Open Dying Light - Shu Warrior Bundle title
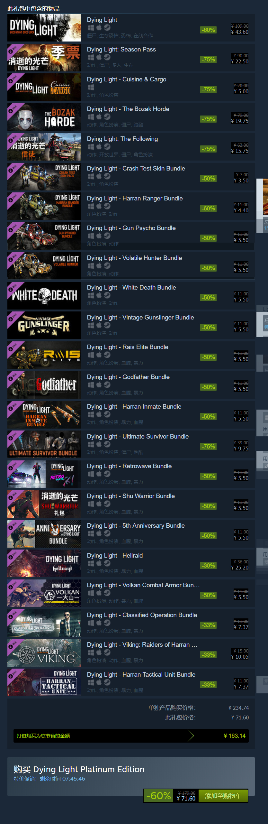Image resolution: width=268 pixels, height=824 pixels. coord(131,496)
